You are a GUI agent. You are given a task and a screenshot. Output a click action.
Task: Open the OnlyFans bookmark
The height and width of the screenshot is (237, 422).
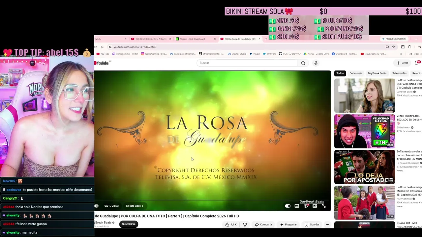pyautogui.click(x=269, y=54)
